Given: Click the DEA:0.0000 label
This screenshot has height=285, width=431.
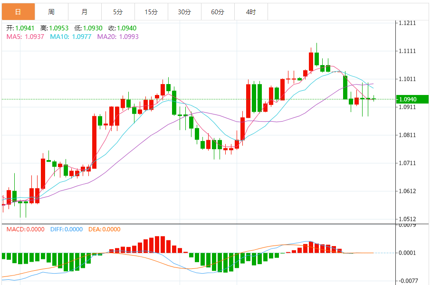Looking at the screenshot, I should [105, 229].
